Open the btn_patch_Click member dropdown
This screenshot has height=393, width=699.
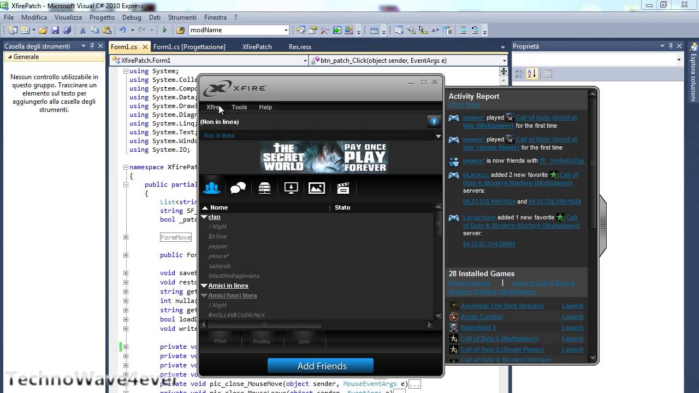pyautogui.click(x=505, y=61)
